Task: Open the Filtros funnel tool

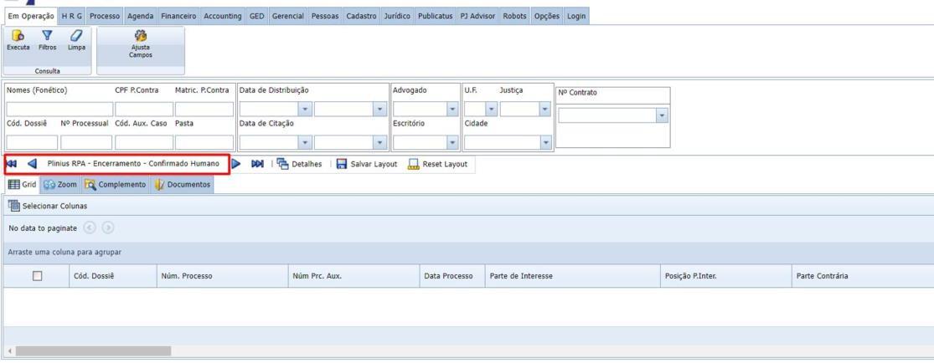Action: [47, 40]
